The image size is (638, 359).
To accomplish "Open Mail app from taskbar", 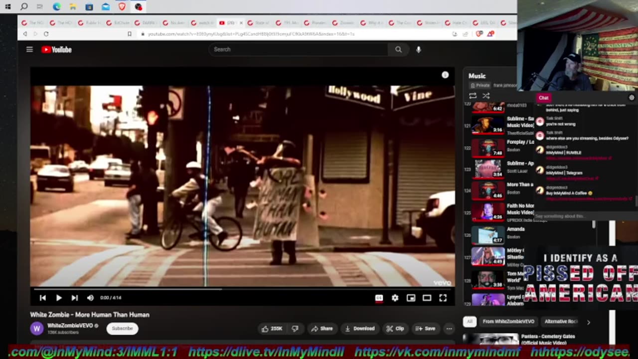I will (106, 6).
